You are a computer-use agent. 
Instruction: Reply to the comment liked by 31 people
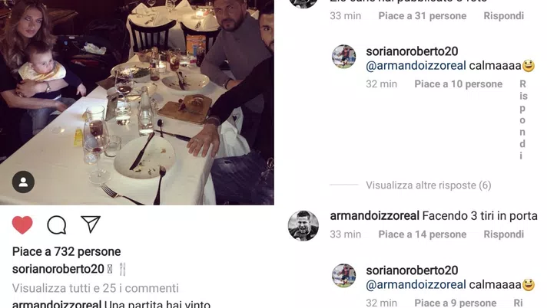(x=503, y=15)
